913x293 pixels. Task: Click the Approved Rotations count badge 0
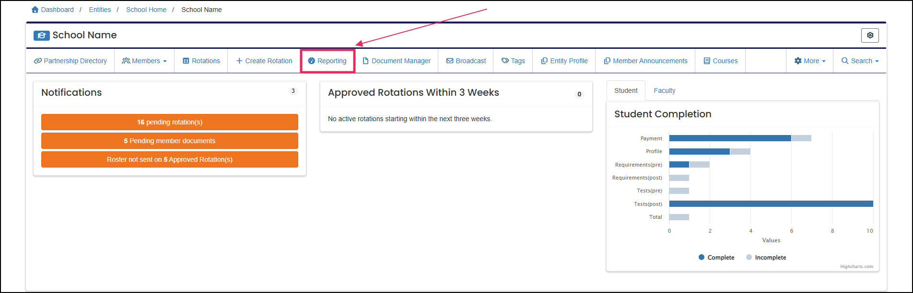579,94
